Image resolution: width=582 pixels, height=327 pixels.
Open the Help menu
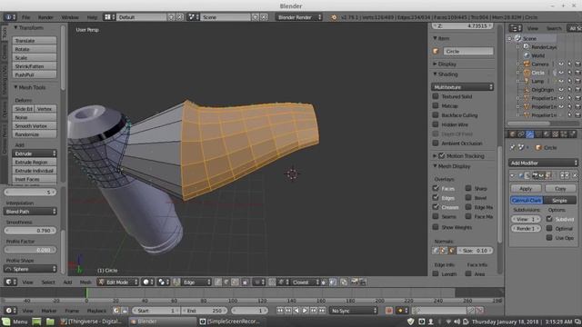tap(92, 17)
